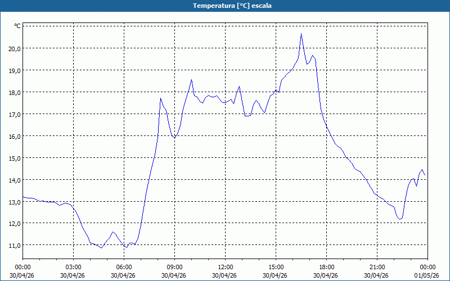The height and width of the screenshot is (281, 450).
Task: Click the chart title 'Temperatura [°C] escala'
Action: [232, 6]
